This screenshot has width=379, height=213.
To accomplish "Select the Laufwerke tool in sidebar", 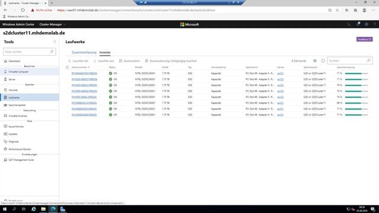I will point(14,98).
